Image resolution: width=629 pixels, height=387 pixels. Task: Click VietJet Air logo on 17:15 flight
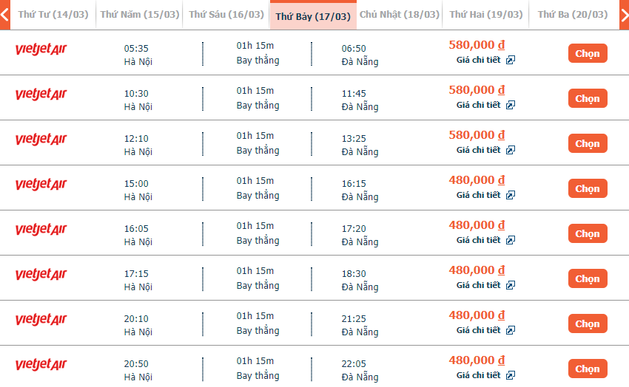[41, 275]
